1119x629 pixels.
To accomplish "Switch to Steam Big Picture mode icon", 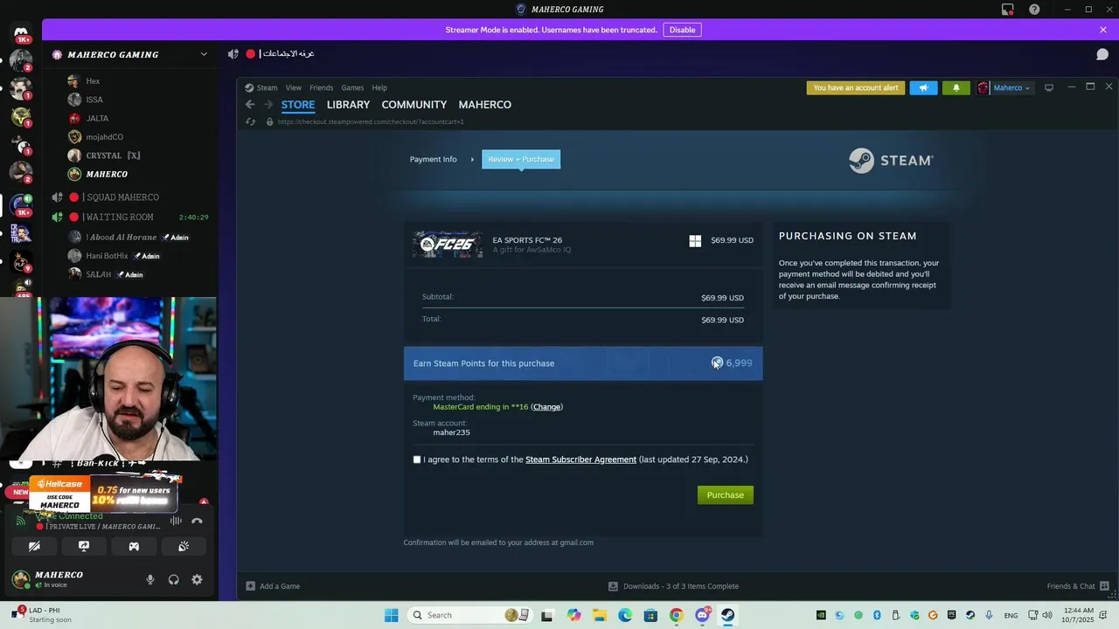I will [1049, 87].
